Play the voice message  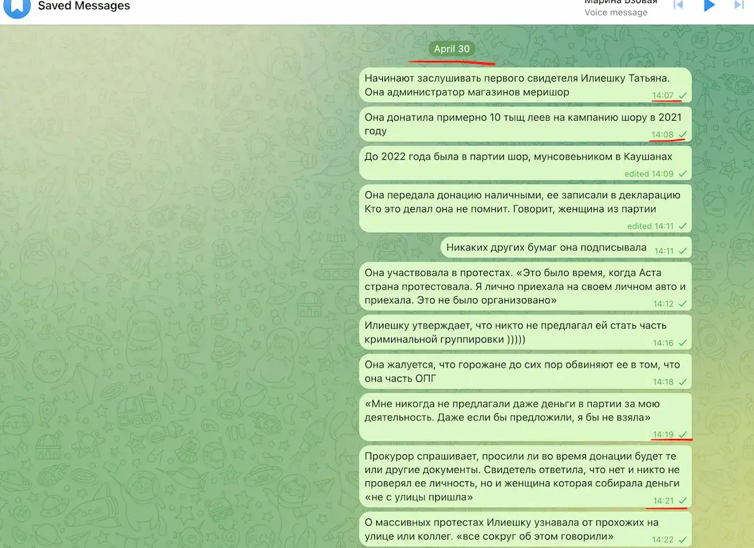709,5
